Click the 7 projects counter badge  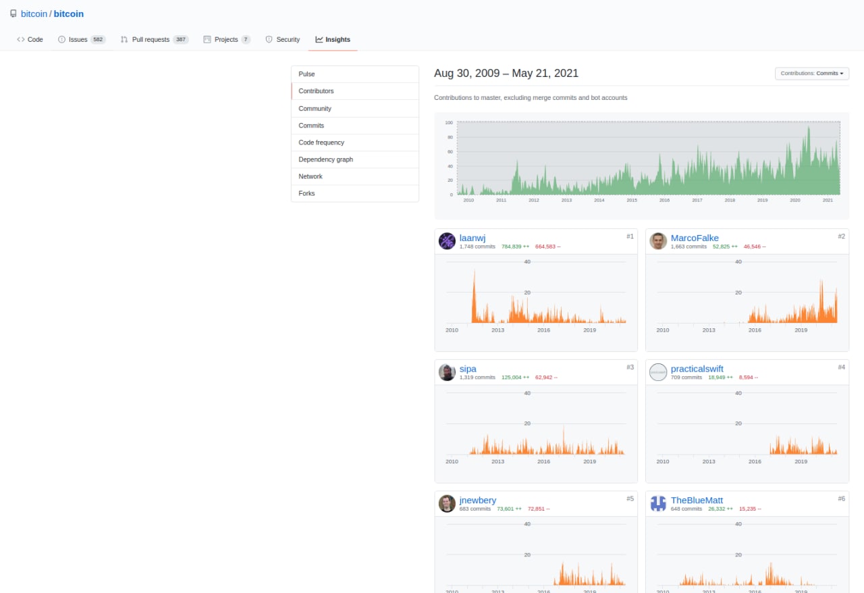tap(246, 40)
